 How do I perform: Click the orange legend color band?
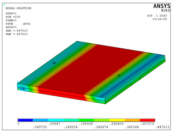[x=132, y=120]
